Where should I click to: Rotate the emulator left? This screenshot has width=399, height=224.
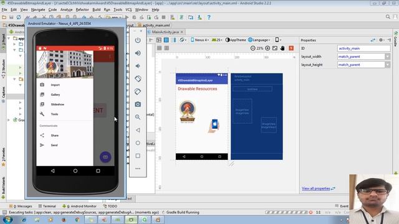pos(138,79)
